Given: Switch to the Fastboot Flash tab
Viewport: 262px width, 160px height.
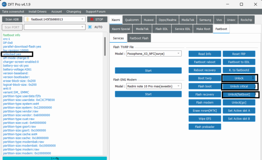Looking at the screenshot, I should point(139,38).
